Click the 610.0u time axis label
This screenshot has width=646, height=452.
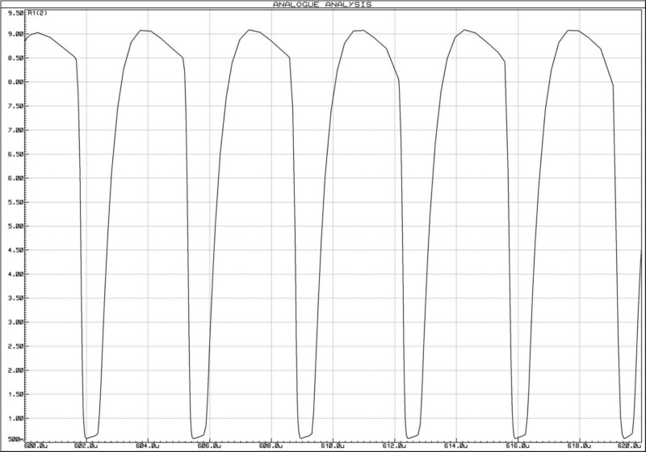pos(333,446)
